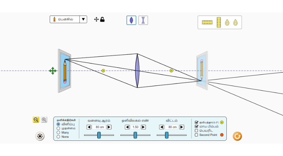Click the வளைவு ஆரம் slider handle

99,135
